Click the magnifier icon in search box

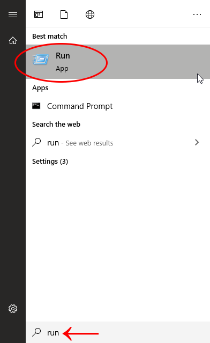point(36,332)
